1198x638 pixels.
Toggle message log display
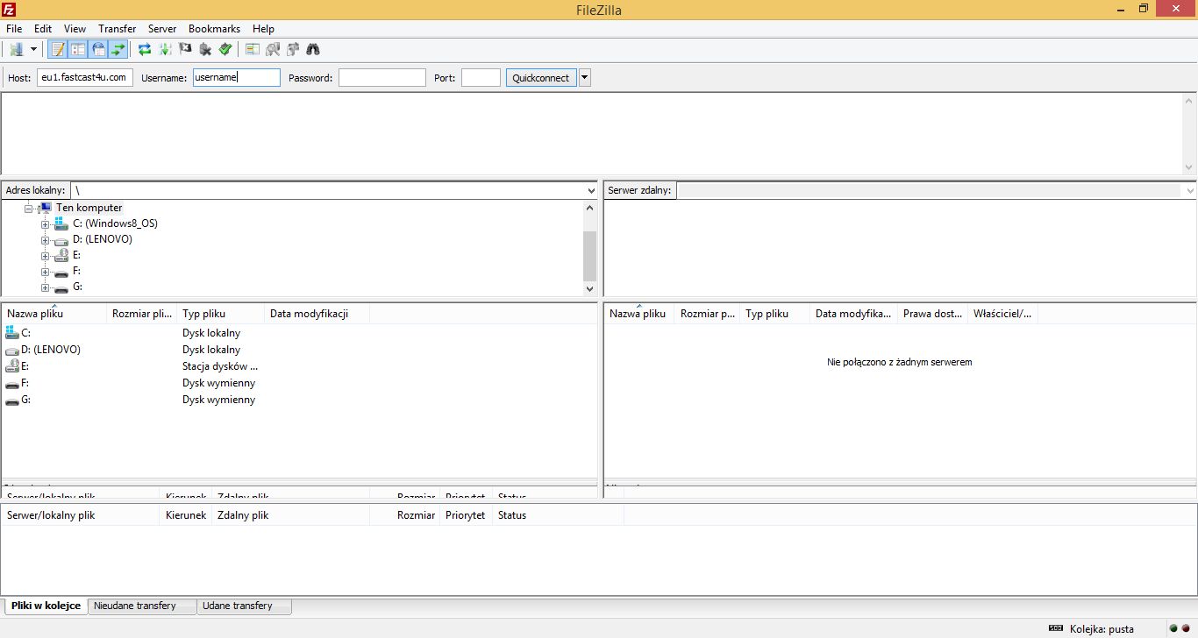coord(58,49)
